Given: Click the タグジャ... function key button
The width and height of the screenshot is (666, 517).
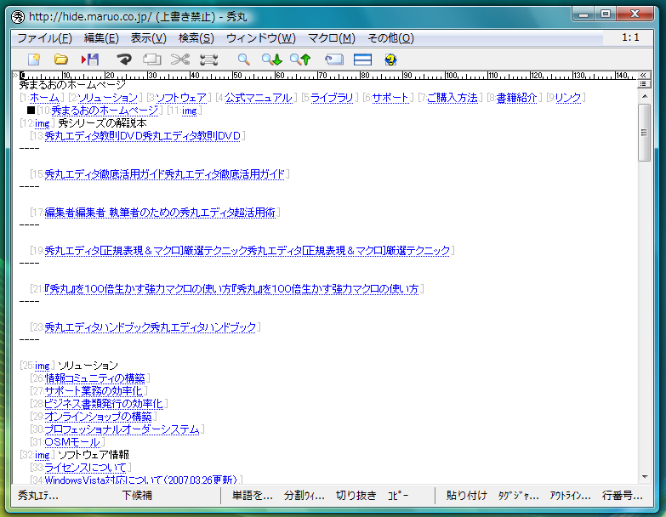Looking at the screenshot, I should pos(519,496).
